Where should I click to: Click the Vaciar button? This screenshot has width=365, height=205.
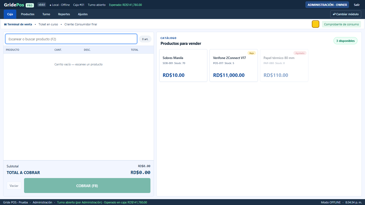click(14, 186)
